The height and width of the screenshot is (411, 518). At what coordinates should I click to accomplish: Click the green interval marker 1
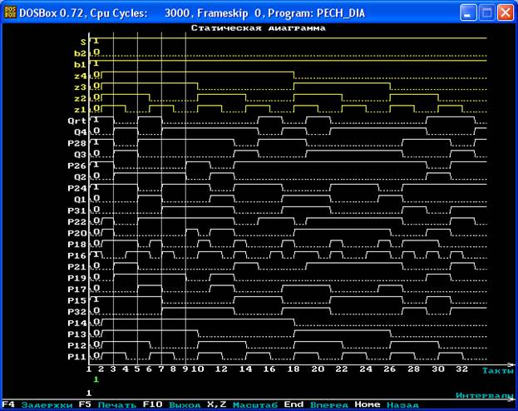pyautogui.click(x=96, y=379)
